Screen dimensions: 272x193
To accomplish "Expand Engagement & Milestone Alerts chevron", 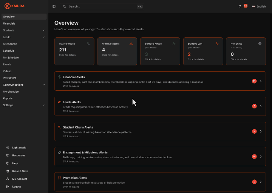I will coord(261,157).
